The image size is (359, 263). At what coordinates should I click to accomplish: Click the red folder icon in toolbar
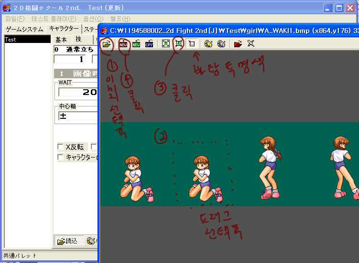(x=238, y=44)
